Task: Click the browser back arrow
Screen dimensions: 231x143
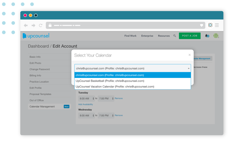Action: pyautogui.click(x=26, y=25)
